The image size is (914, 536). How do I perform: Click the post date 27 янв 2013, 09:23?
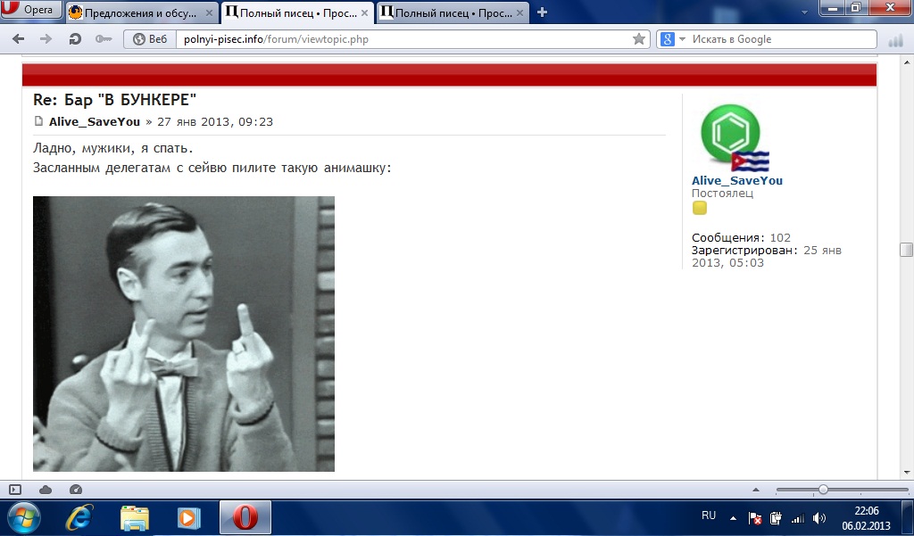tap(215, 122)
